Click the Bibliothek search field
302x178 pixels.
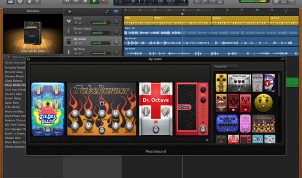tap(33, 57)
